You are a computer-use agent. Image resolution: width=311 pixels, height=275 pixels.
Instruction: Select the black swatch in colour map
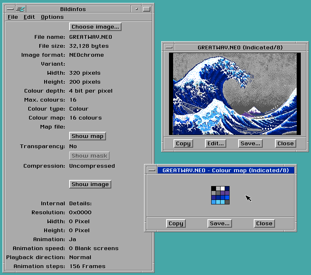point(214,189)
